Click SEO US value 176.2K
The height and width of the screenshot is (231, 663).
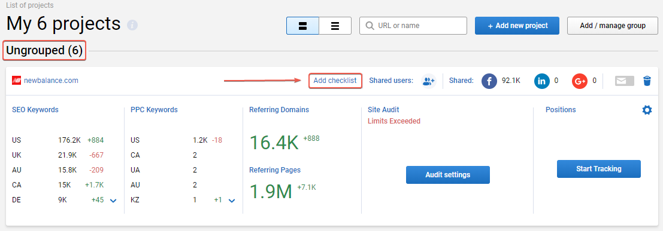pyautogui.click(x=69, y=140)
